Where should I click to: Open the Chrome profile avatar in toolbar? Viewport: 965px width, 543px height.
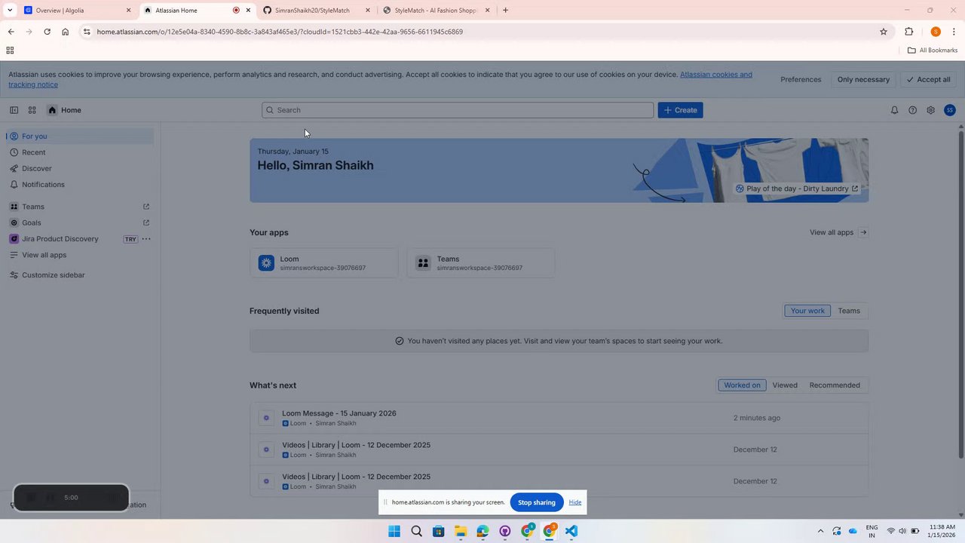pos(936,32)
